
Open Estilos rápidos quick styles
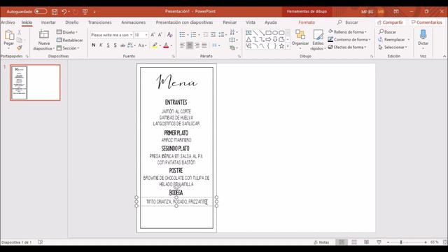point(318,40)
